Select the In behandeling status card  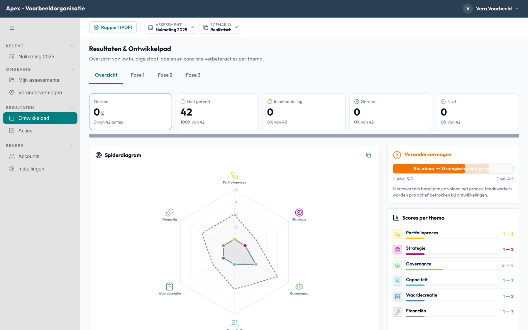[304, 111]
